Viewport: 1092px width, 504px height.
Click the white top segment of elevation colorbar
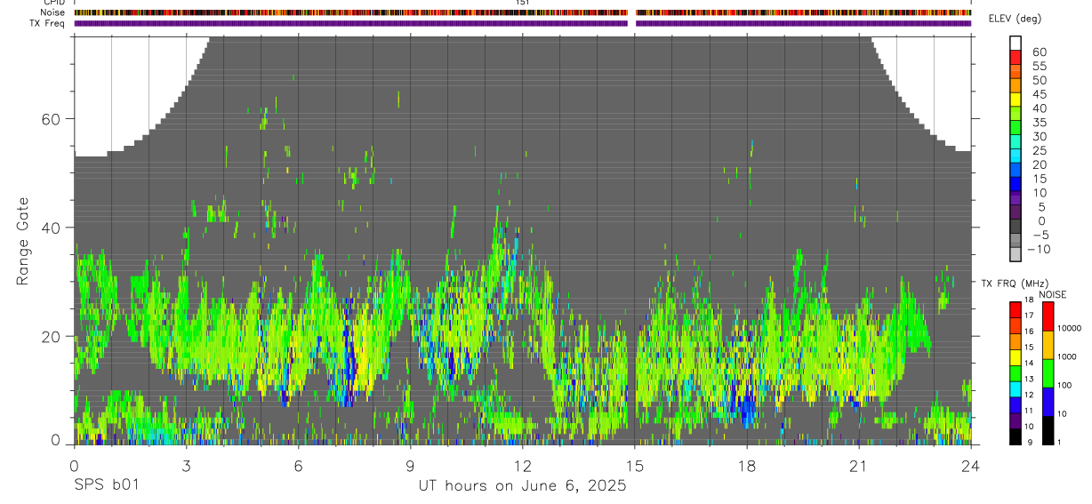[x=1016, y=44]
